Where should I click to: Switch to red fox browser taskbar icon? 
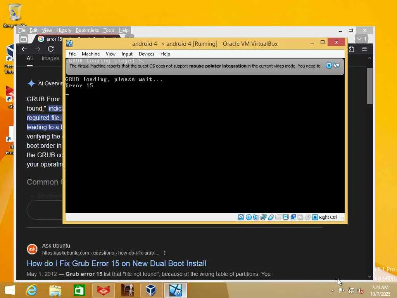103,290
